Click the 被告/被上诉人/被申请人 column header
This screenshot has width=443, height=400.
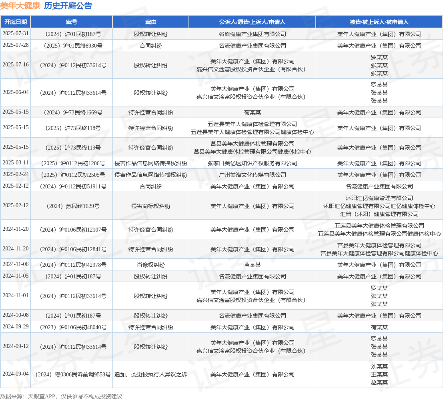click(379, 22)
